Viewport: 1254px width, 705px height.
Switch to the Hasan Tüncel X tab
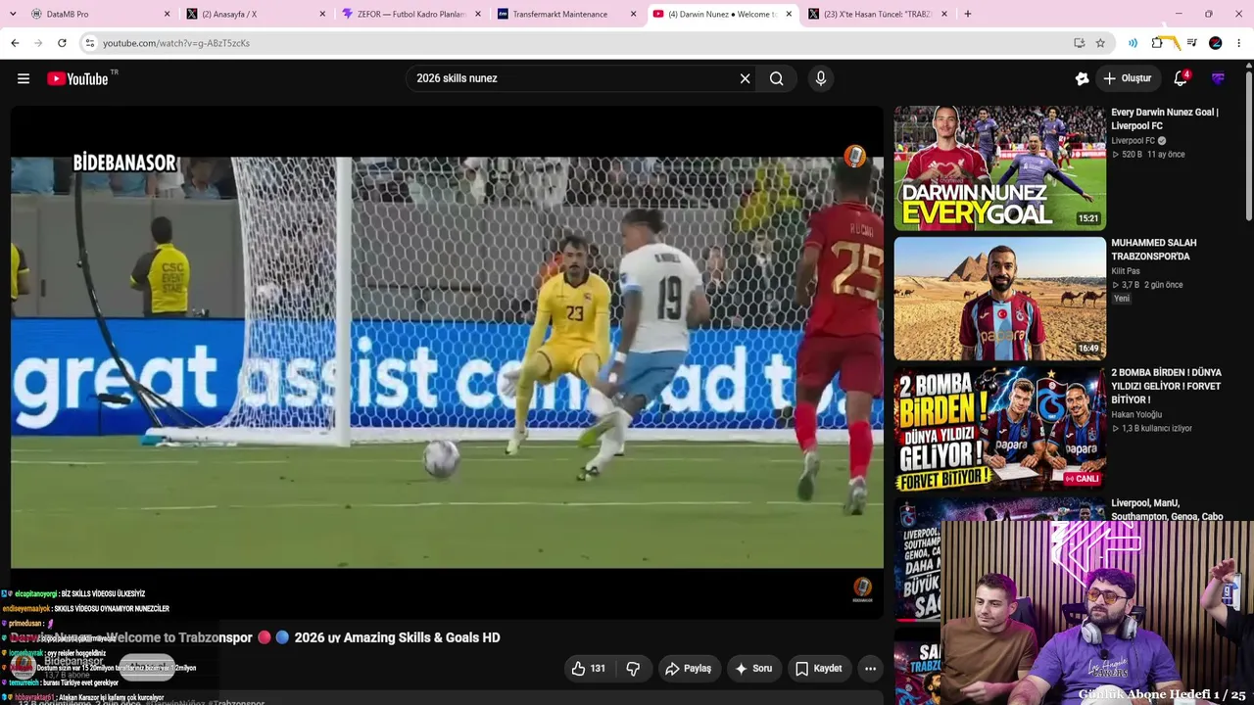pyautogui.click(x=879, y=14)
